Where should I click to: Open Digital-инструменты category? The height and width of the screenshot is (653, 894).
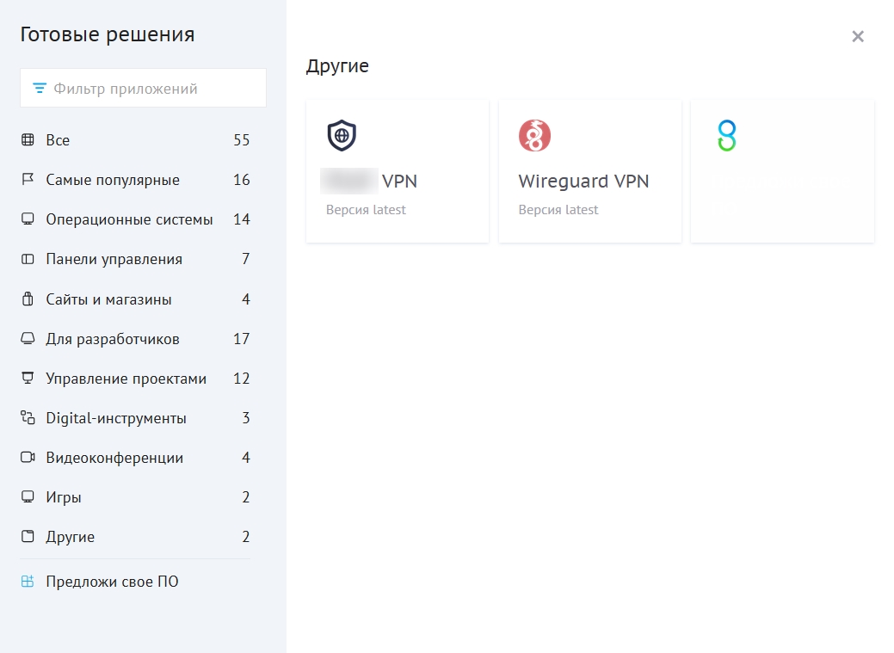point(116,418)
